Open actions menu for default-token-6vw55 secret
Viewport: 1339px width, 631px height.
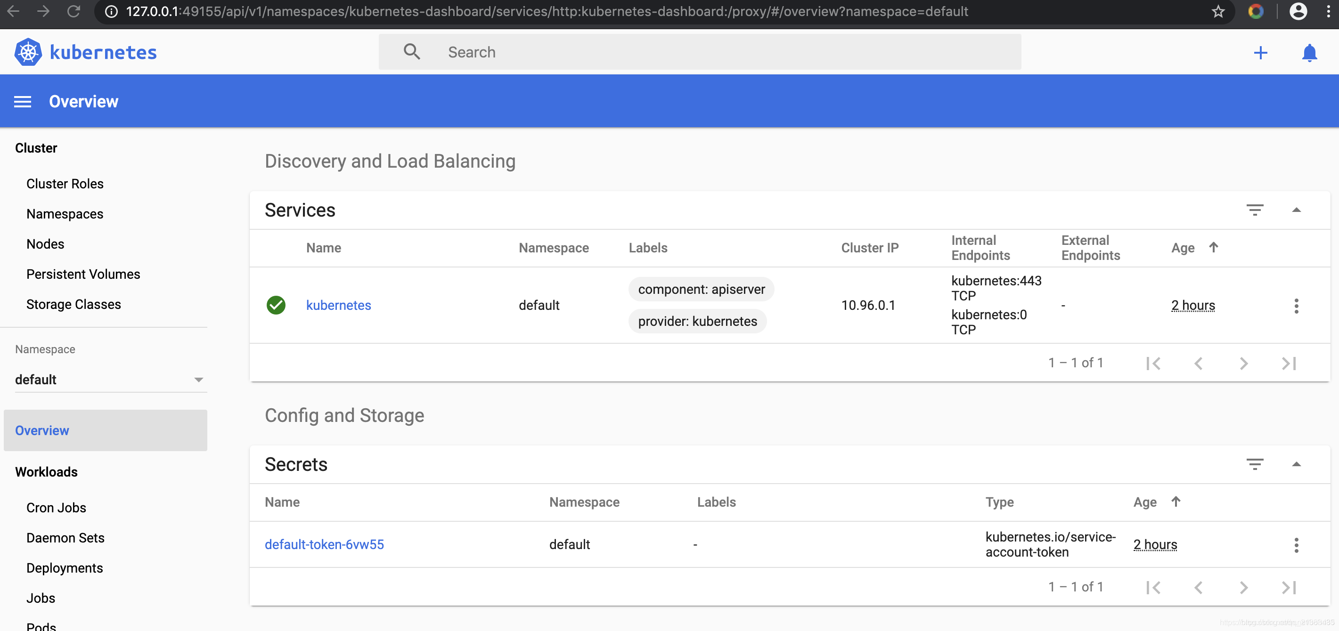click(1296, 545)
